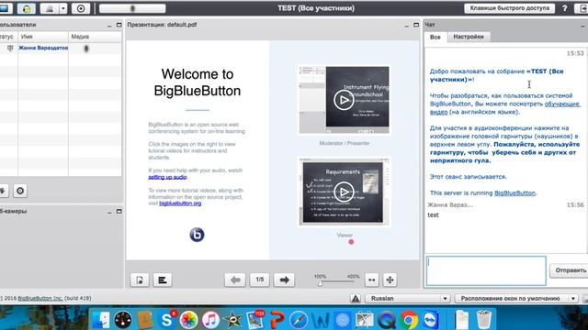Open help with the question mark icon
The image size is (588, 330).
coord(564,8)
